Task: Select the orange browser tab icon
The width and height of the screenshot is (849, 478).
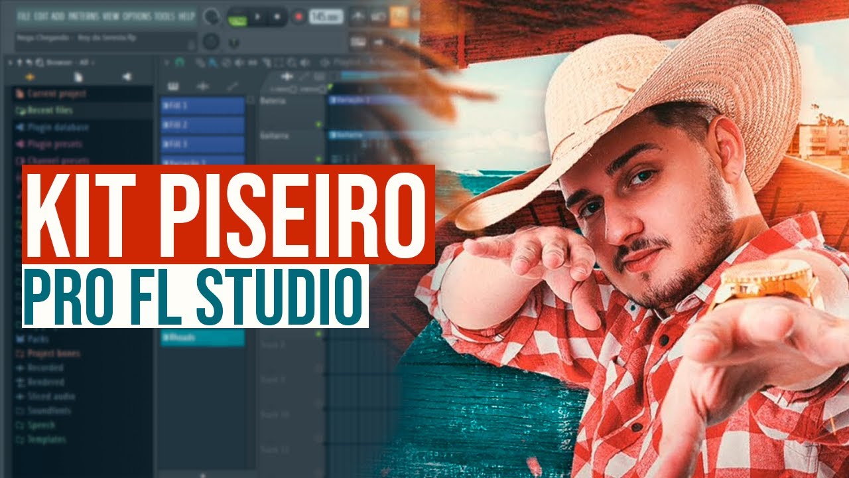Action: pos(29,78)
